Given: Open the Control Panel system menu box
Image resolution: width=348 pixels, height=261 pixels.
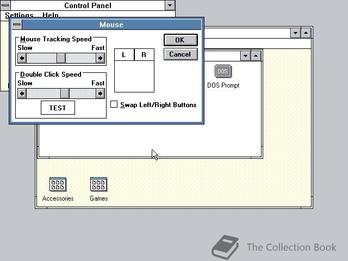Looking at the screenshot, I should point(5,5).
